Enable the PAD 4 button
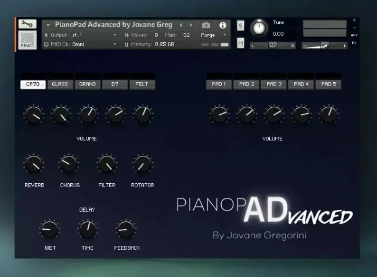Image resolution: width=377 pixels, height=277 pixels. pyautogui.click(x=301, y=84)
